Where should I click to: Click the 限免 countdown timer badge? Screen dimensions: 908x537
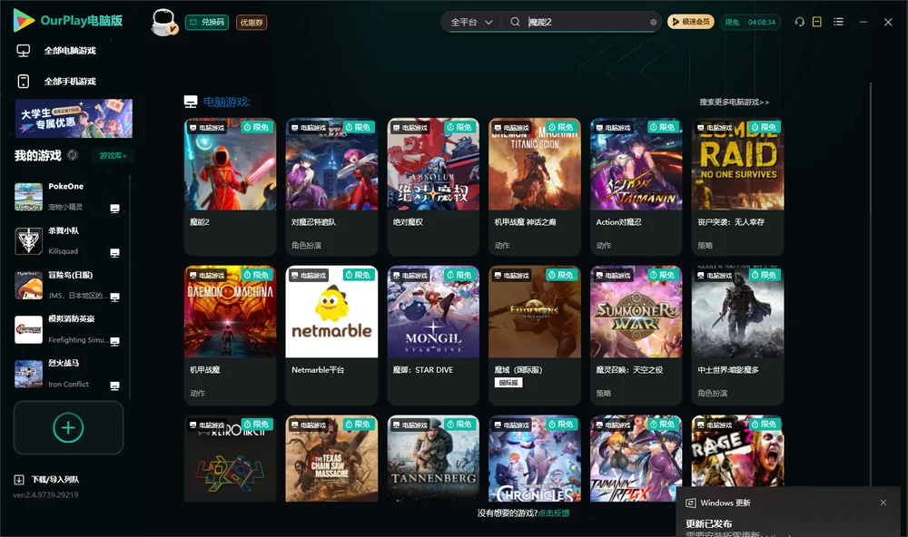[x=751, y=22]
